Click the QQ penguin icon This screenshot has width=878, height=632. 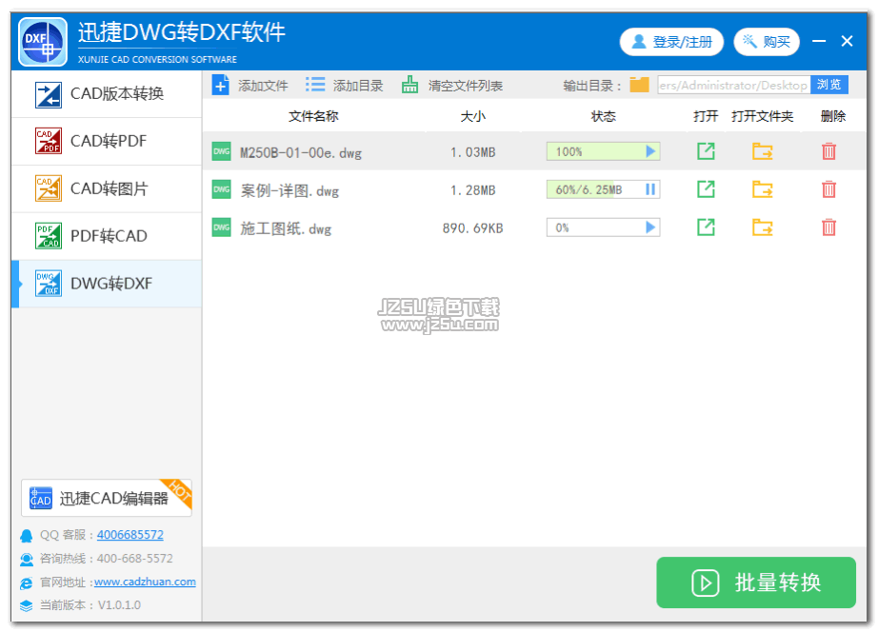pos(27,536)
